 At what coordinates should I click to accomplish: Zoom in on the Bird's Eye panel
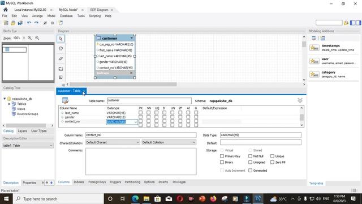click(30, 38)
